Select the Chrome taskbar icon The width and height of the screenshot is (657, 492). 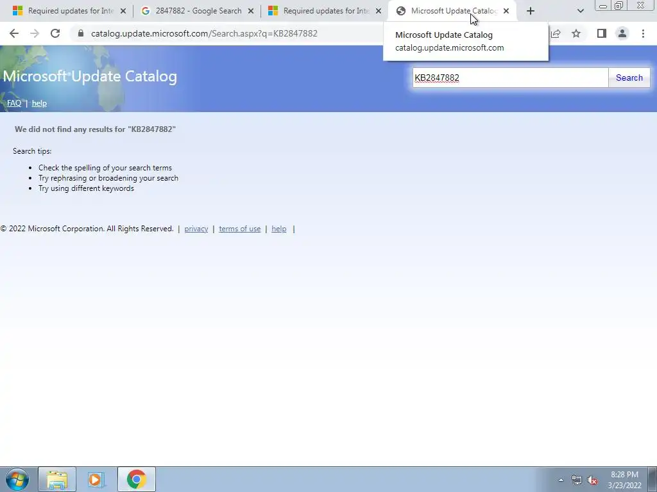point(137,479)
